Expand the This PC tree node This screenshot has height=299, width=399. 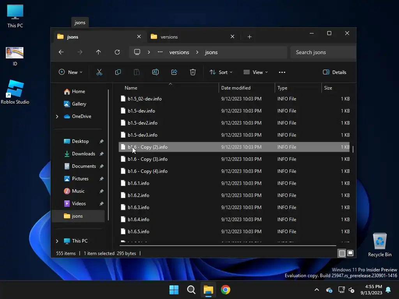coord(57,241)
